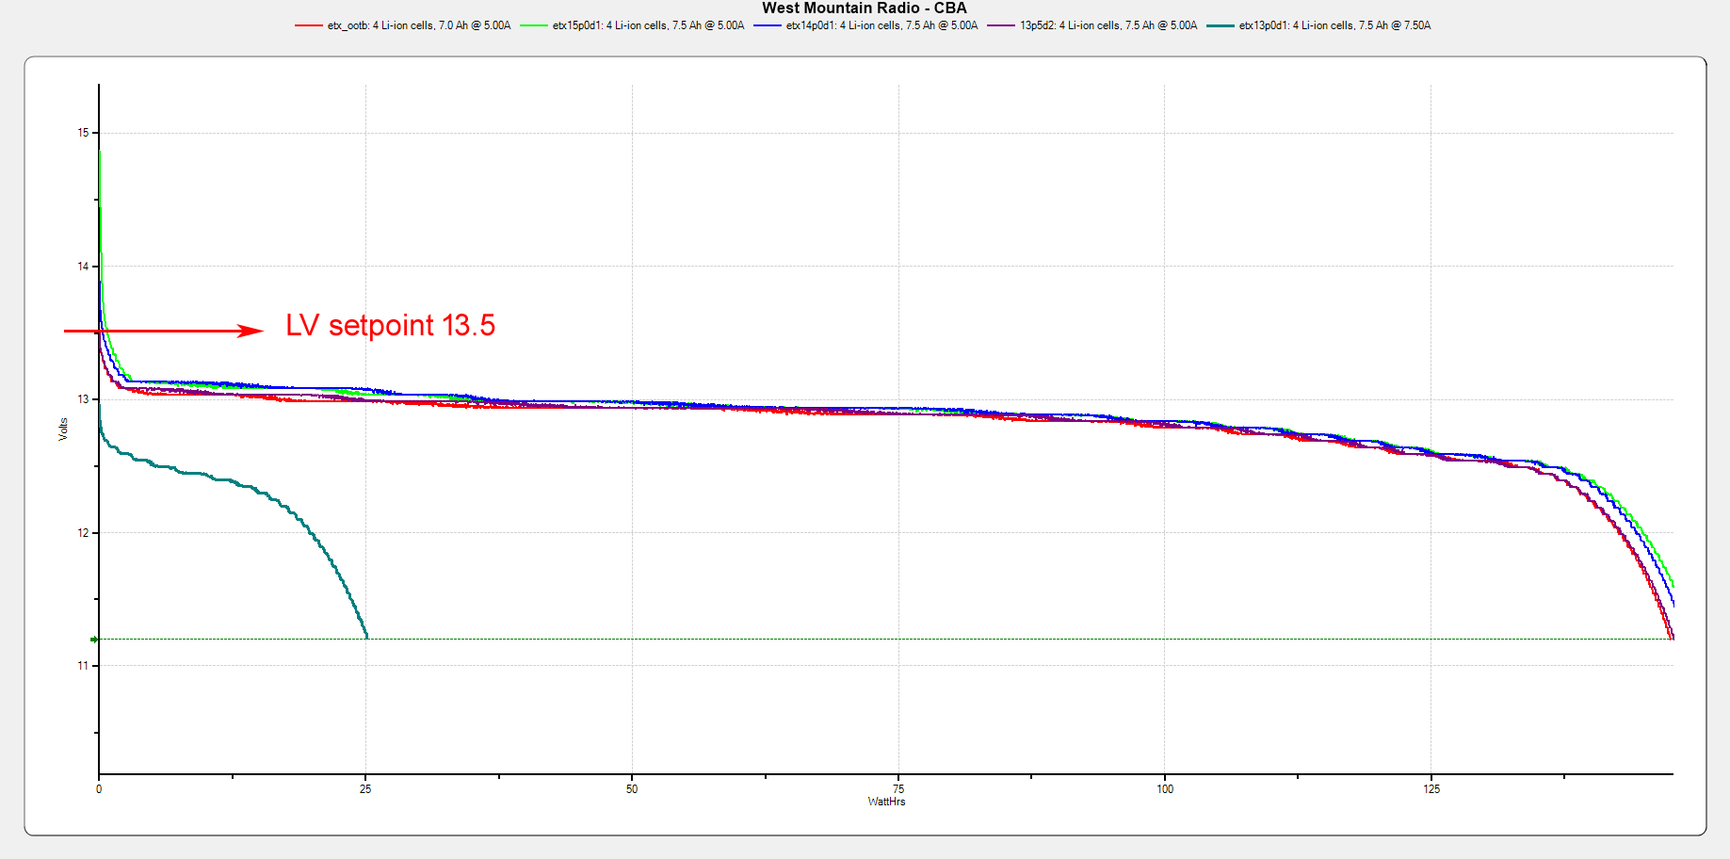Viewport: 1730px width, 859px height.
Task: Click the red etx_ootb legend line swatch
Action: tap(308, 26)
